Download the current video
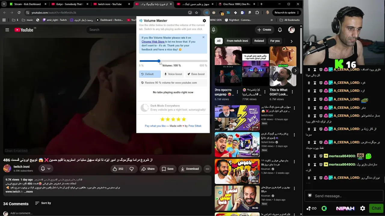 point(189,169)
